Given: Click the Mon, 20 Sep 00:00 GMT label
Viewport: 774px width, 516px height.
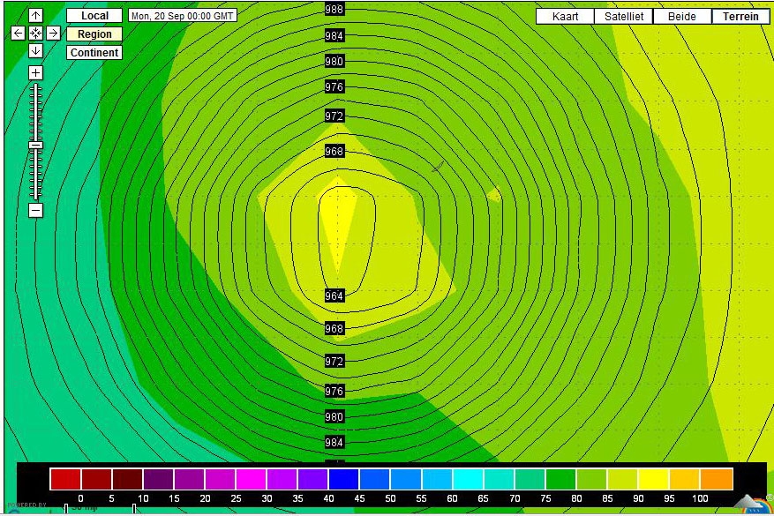Looking at the screenshot, I should point(183,16).
